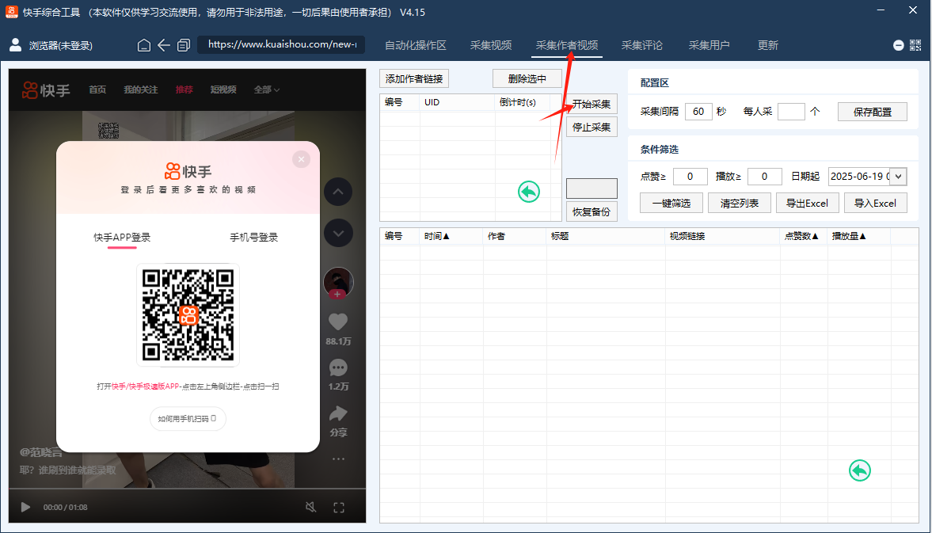This screenshot has width=932, height=533.
Task: Select the 快手APP登录 login tab
Action: point(122,237)
